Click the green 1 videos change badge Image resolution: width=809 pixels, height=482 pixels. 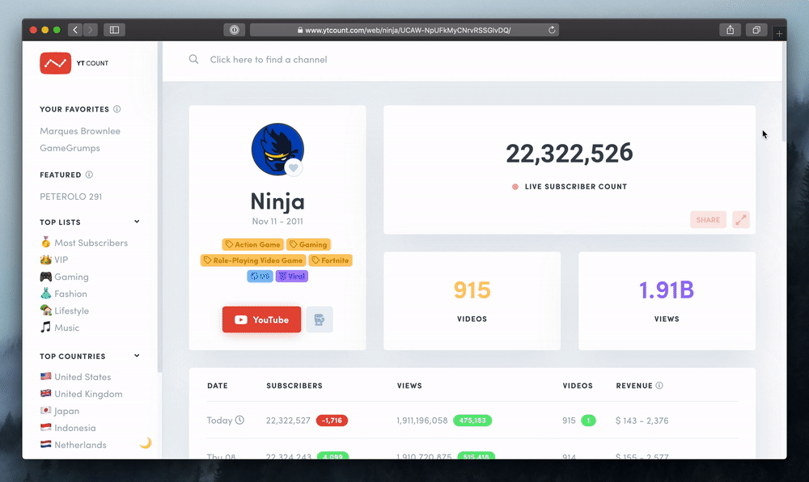pyautogui.click(x=588, y=421)
